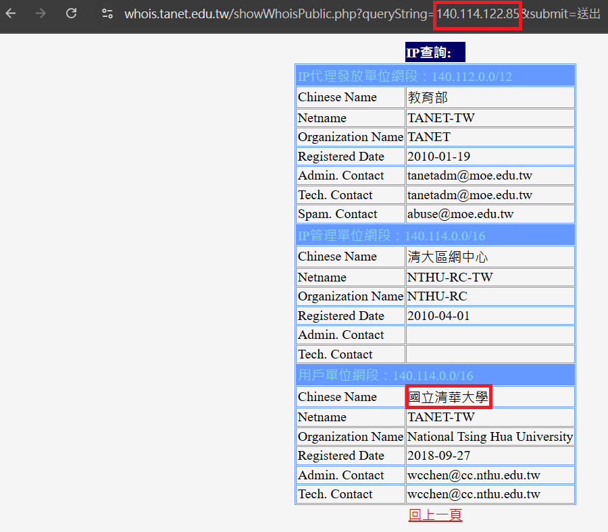Click Organization Name label beside NTHU-RC
The height and width of the screenshot is (532, 608).
[351, 296]
